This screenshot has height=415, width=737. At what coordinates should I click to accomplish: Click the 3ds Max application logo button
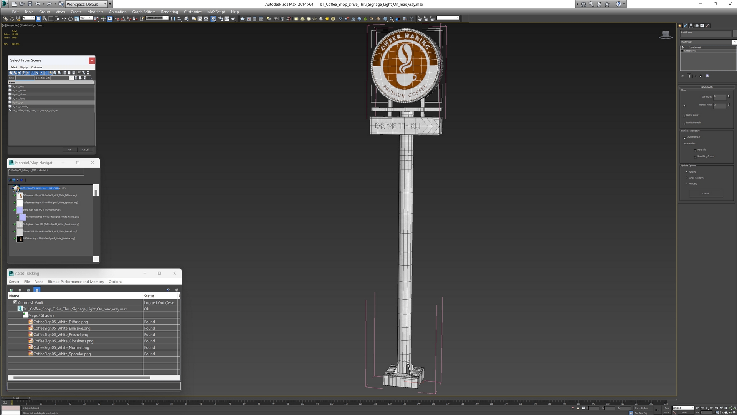(5, 4)
